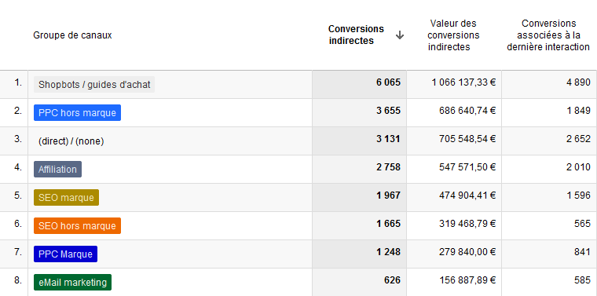Select the green eMail marketing label
Viewport: 597px width, 296px height.
pyautogui.click(x=73, y=283)
